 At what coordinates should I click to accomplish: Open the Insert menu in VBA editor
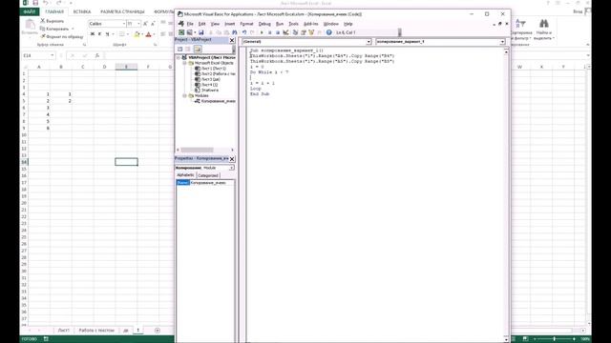(x=230, y=24)
